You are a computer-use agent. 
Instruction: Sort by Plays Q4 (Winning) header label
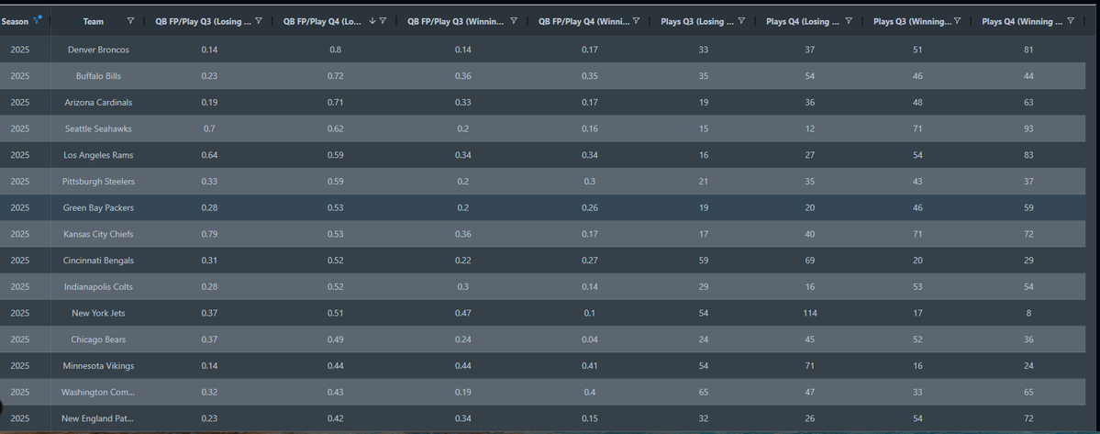[1022, 22]
